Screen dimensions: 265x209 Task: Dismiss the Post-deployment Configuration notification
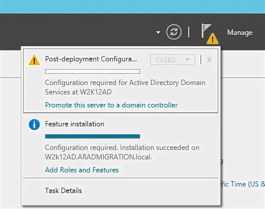pyautogui.click(x=209, y=60)
